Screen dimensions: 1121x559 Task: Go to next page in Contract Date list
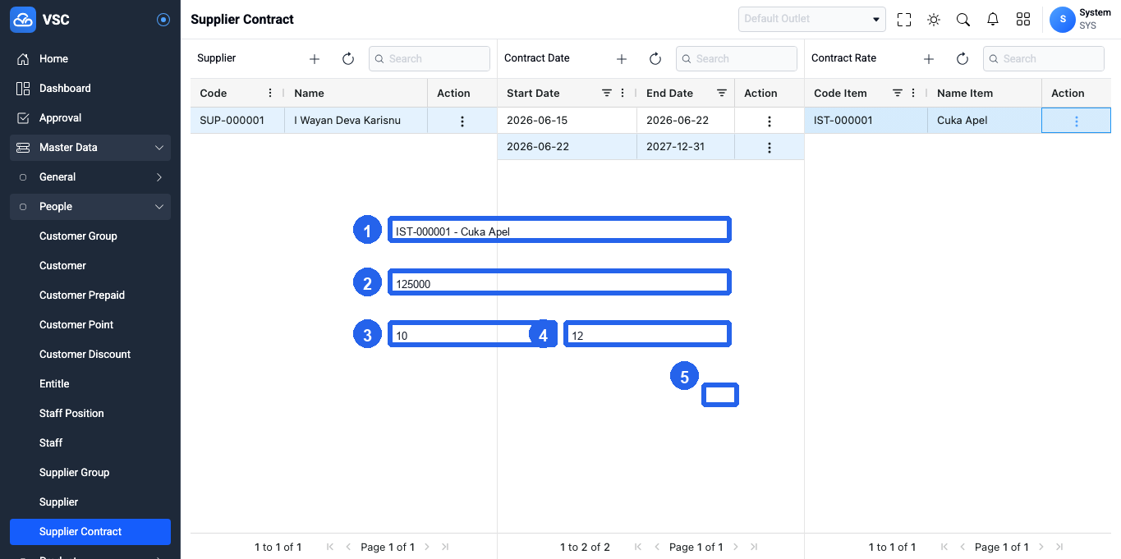tap(736, 547)
